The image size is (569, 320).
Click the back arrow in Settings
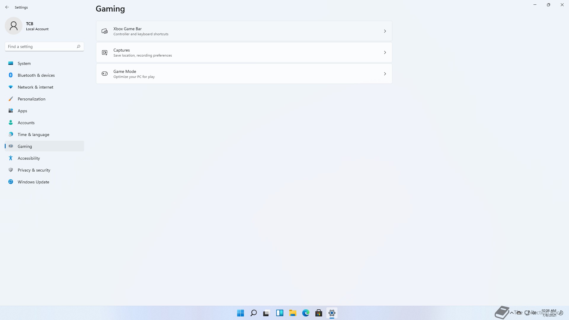pyautogui.click(x=7, y=7)
